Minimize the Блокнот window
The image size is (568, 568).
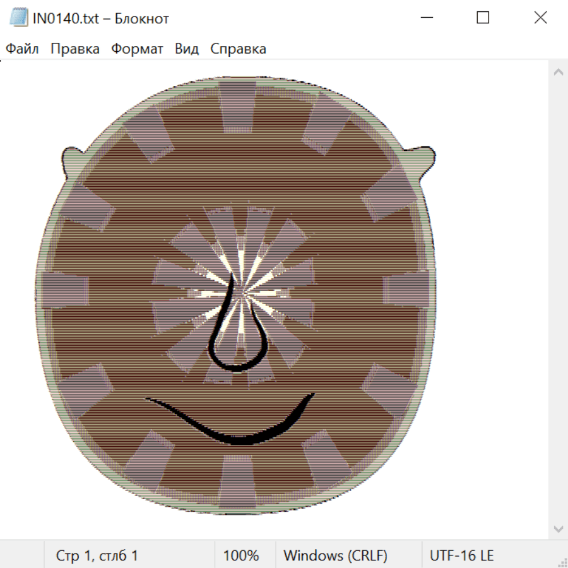pos(425,18)
